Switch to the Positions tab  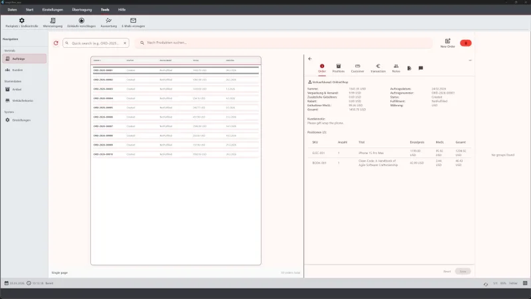coord(339,68)
